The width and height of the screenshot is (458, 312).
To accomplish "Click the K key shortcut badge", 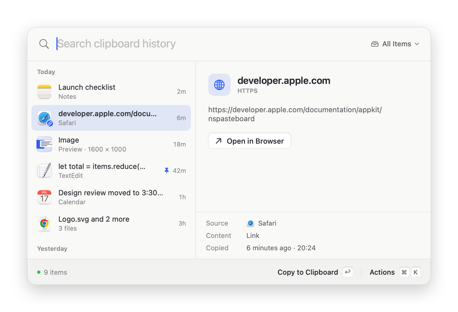I will 416,272.
